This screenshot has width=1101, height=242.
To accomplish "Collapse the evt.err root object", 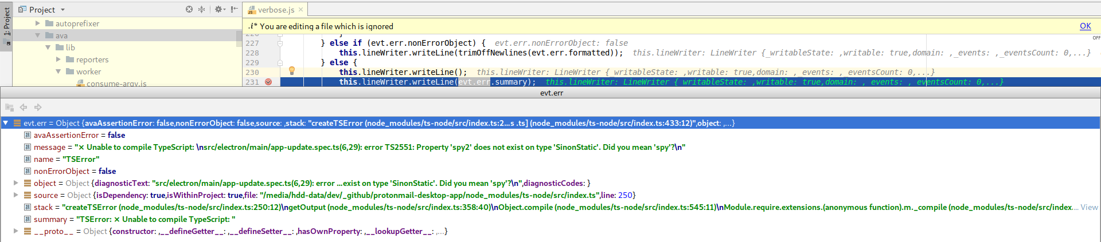I will pos(6,123).
